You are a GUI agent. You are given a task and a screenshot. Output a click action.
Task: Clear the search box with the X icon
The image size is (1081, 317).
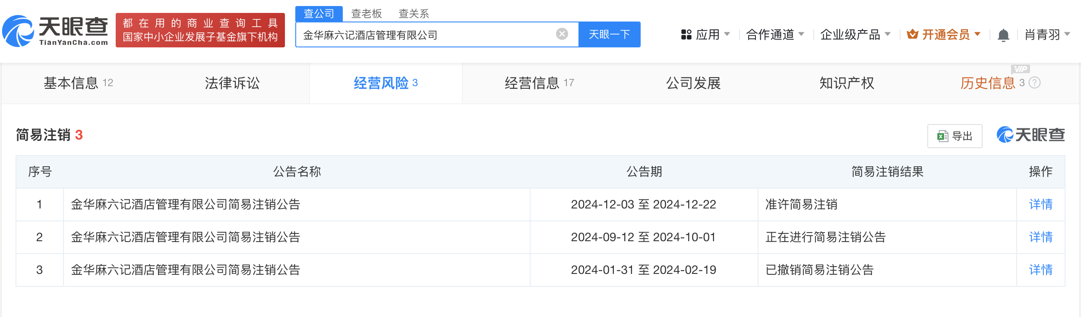point(562,34)
